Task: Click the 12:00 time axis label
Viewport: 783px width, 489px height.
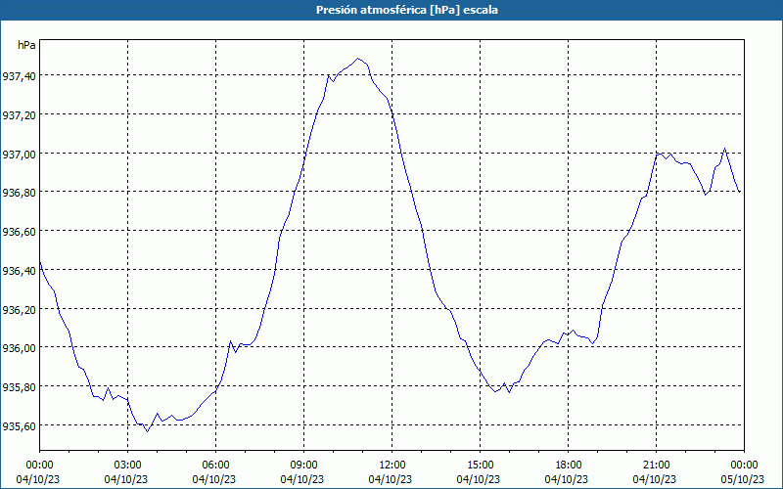Action: point(392,466)
